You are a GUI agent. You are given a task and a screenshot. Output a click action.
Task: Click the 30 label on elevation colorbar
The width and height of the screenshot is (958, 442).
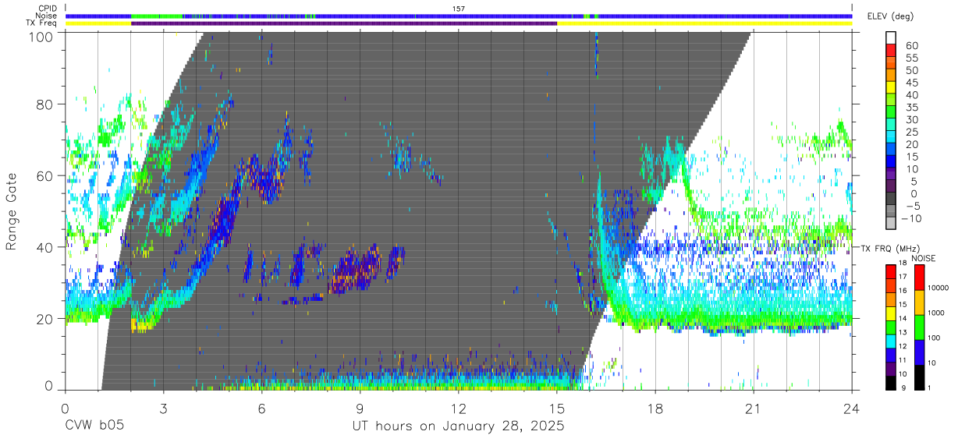[x=911, y=120]
